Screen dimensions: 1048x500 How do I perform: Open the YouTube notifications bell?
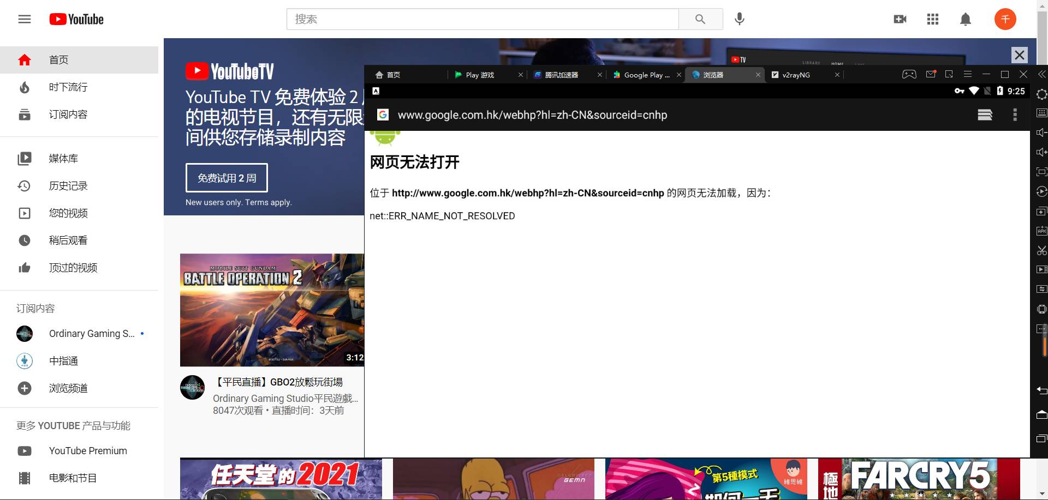(965, 19)
